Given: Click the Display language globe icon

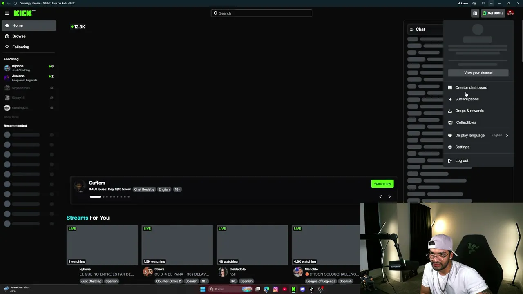Looking at the screenshot, I should (450, 135).
